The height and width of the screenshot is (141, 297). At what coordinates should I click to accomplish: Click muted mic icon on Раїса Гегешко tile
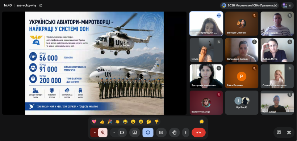point(254,68)
